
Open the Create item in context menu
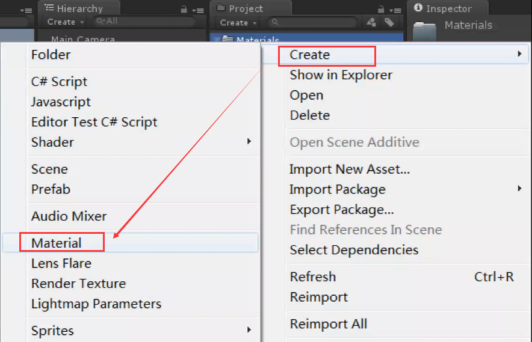[x=395, y=55]
